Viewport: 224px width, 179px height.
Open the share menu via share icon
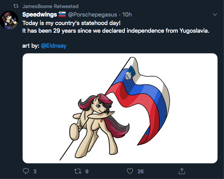[x=182, y=171]
